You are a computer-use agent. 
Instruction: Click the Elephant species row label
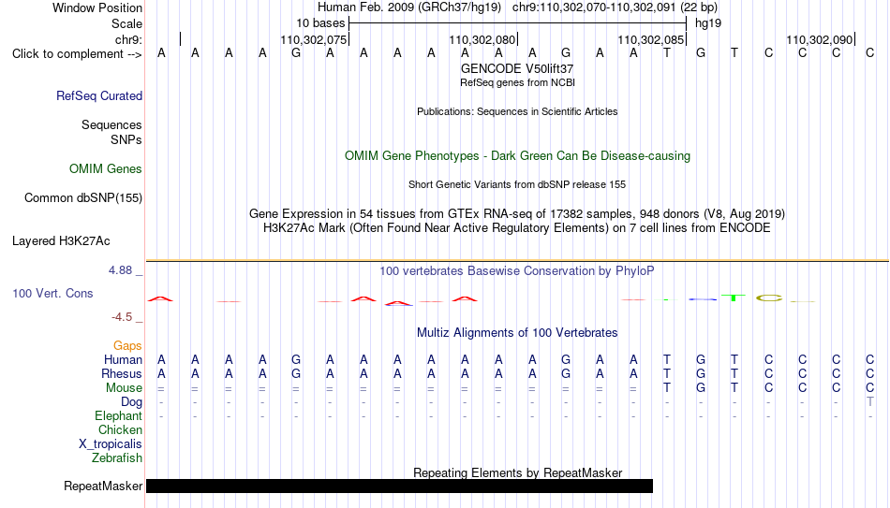119,416
